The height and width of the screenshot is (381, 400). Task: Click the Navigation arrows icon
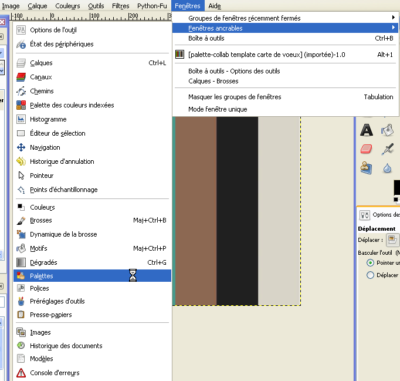pyautogui.click(x=21, y=147)
